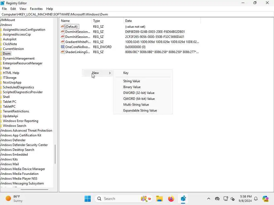Choose Key from the New submenu
The image size is (274, 205).
143,73
